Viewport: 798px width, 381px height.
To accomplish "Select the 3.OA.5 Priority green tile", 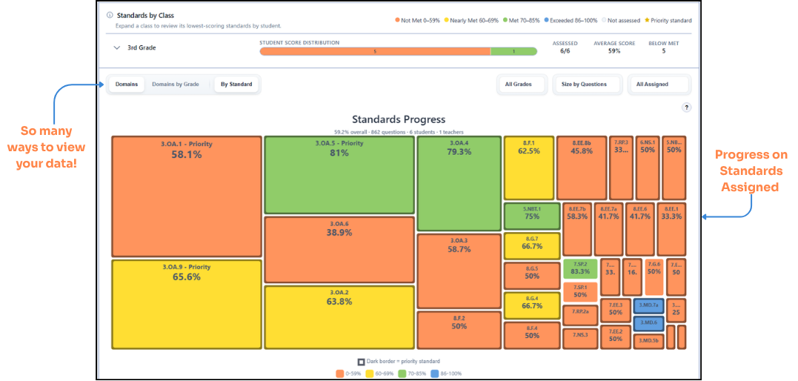I will 339,175.
